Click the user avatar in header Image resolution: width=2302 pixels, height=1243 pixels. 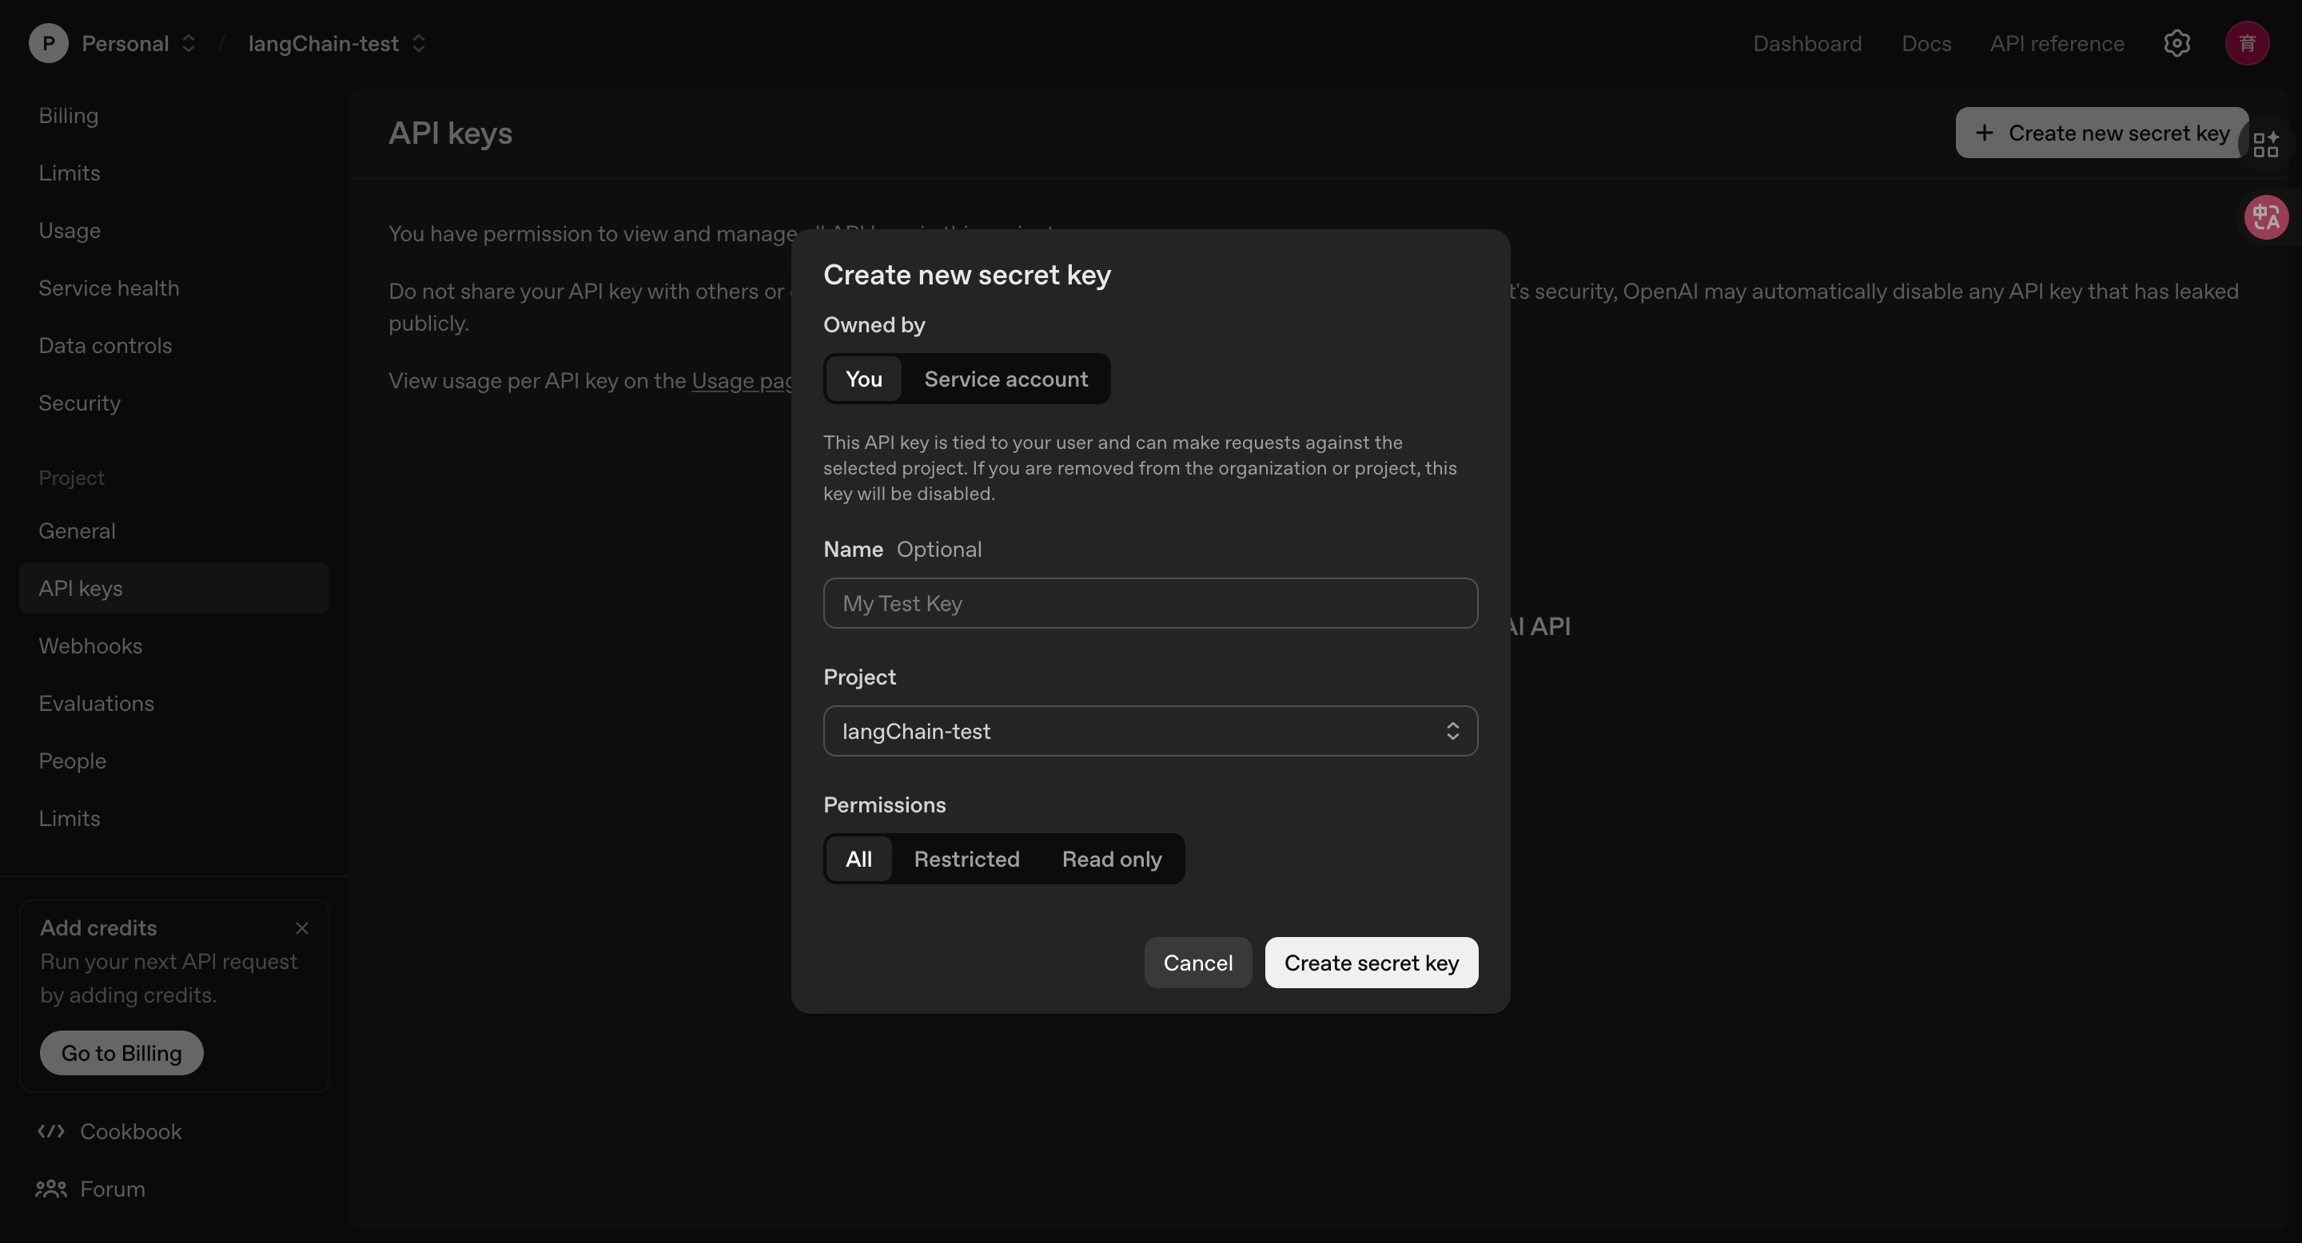2247,43
